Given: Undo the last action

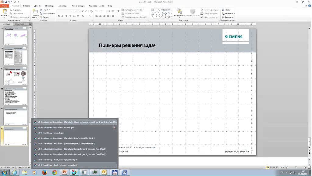Looking at the screenshot, I should coord(9,2).
